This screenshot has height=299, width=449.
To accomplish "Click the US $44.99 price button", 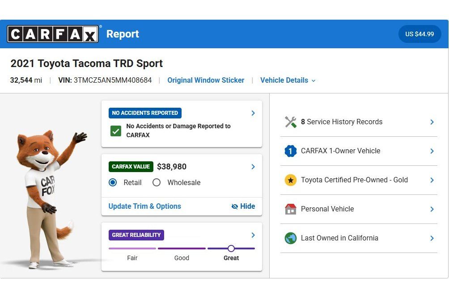I will pos(419,34).
